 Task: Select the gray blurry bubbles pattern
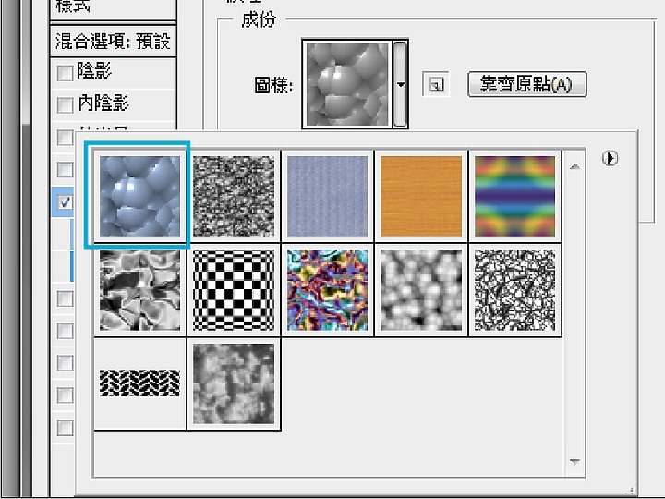pyautogui.click(x=421, y=290)
